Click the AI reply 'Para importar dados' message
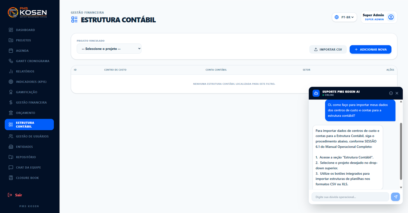408x213 pixels. click(x=348, y=157)
